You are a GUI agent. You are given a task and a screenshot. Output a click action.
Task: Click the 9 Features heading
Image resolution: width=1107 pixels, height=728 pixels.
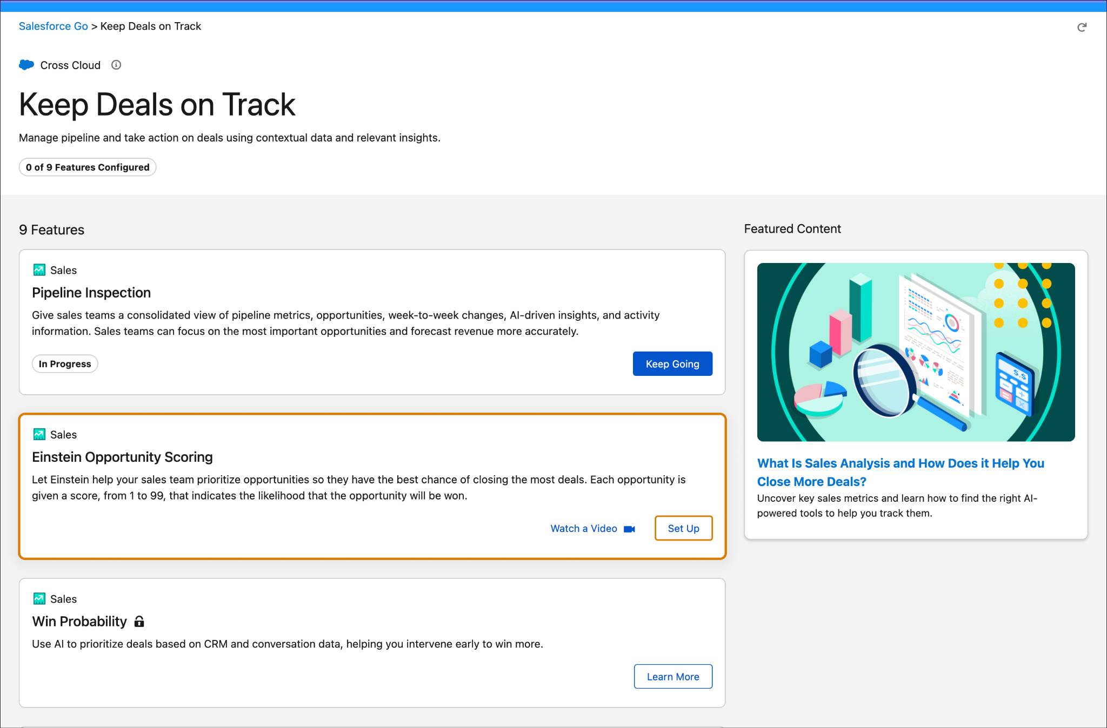pyautogui.click(x=51, y=230)
